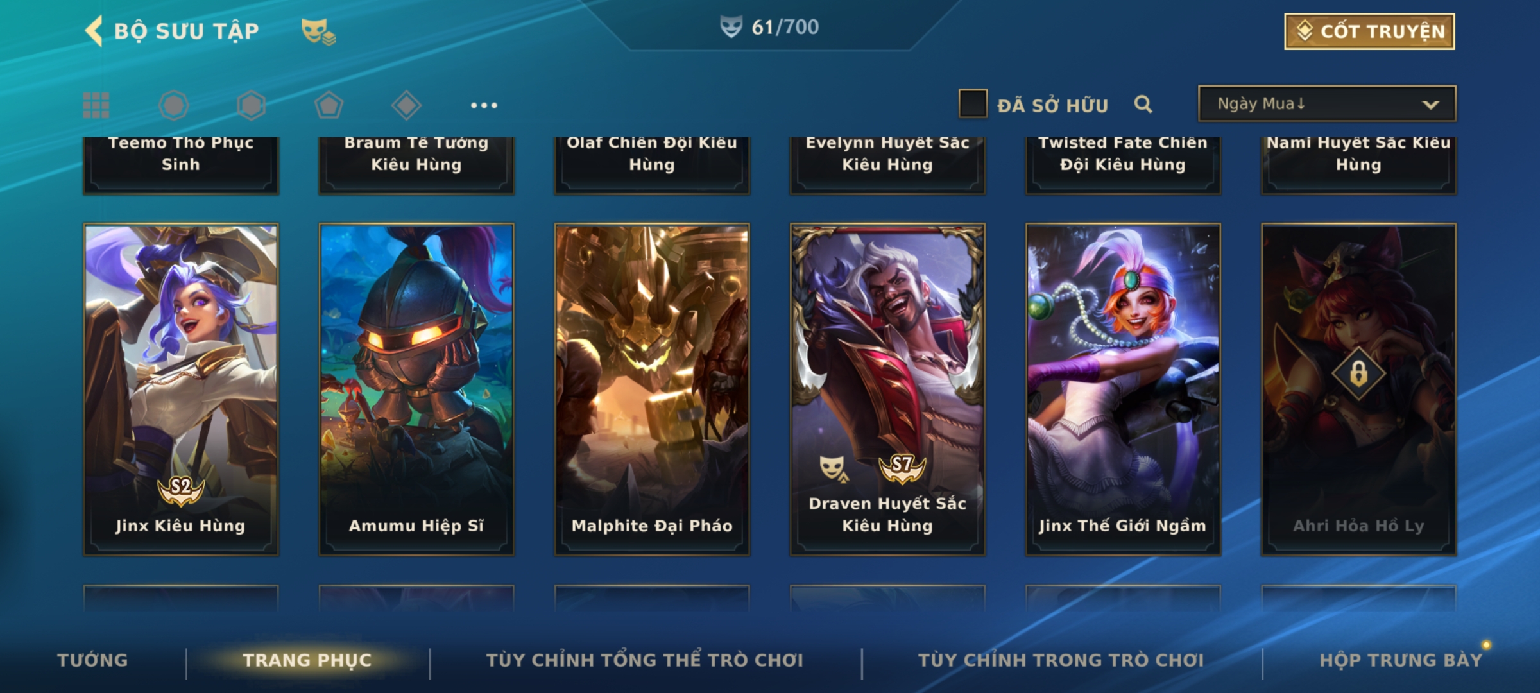Open the Tùy Chỉnh Trong Trò Chơi tab
This screenshot has width=1540, height=693.
coord(1061,660)
